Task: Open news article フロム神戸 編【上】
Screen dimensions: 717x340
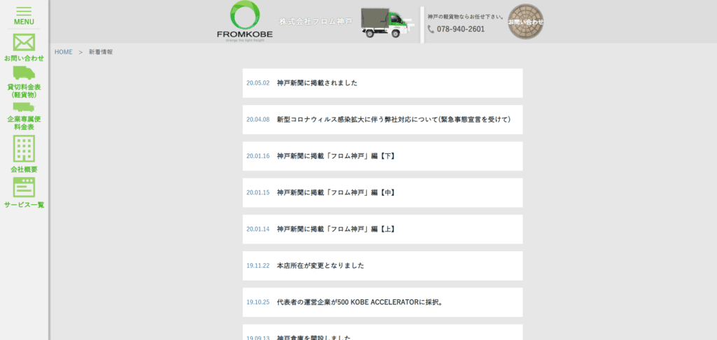Action: [335, 229]
